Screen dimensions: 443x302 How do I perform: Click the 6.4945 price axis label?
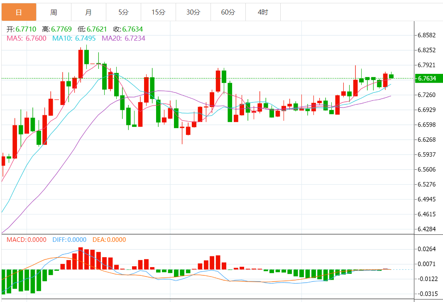427,200
